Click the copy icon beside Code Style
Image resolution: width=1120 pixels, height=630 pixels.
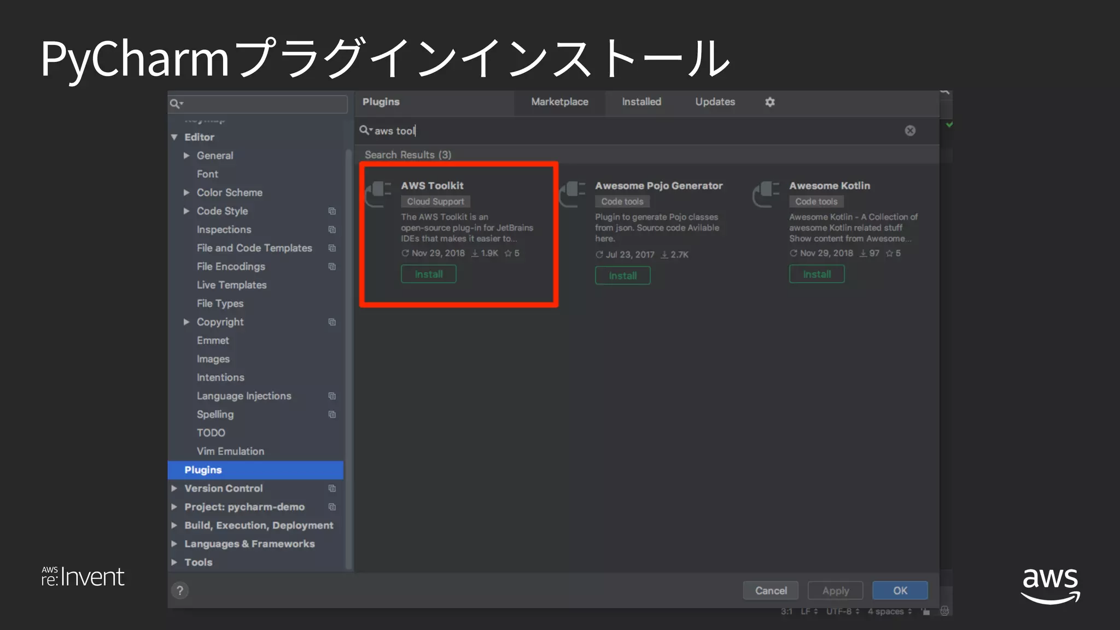click(332, 211)
